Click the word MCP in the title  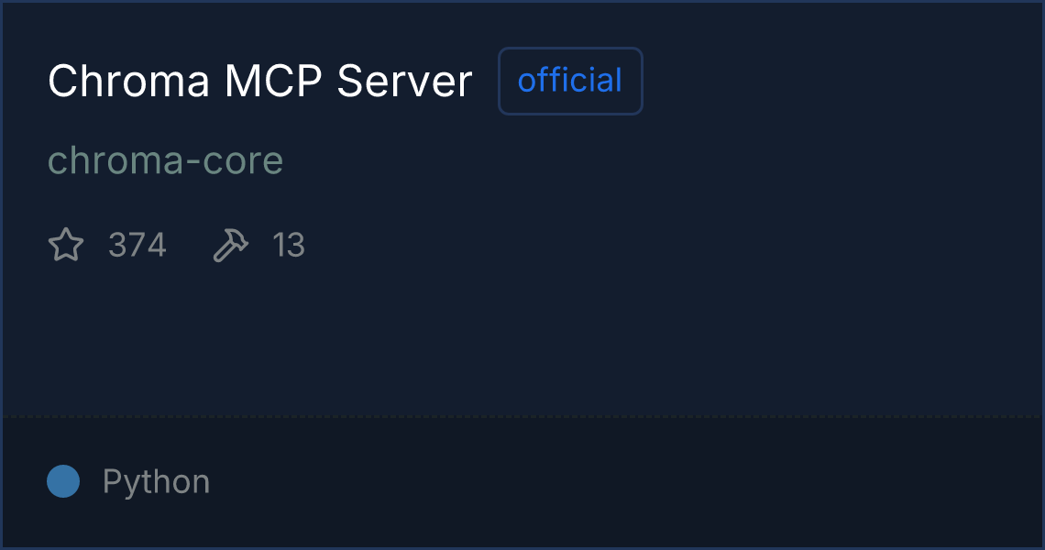point(274,81)
